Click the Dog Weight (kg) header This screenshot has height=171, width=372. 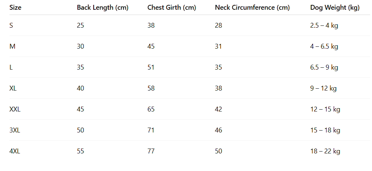[335, 7]
